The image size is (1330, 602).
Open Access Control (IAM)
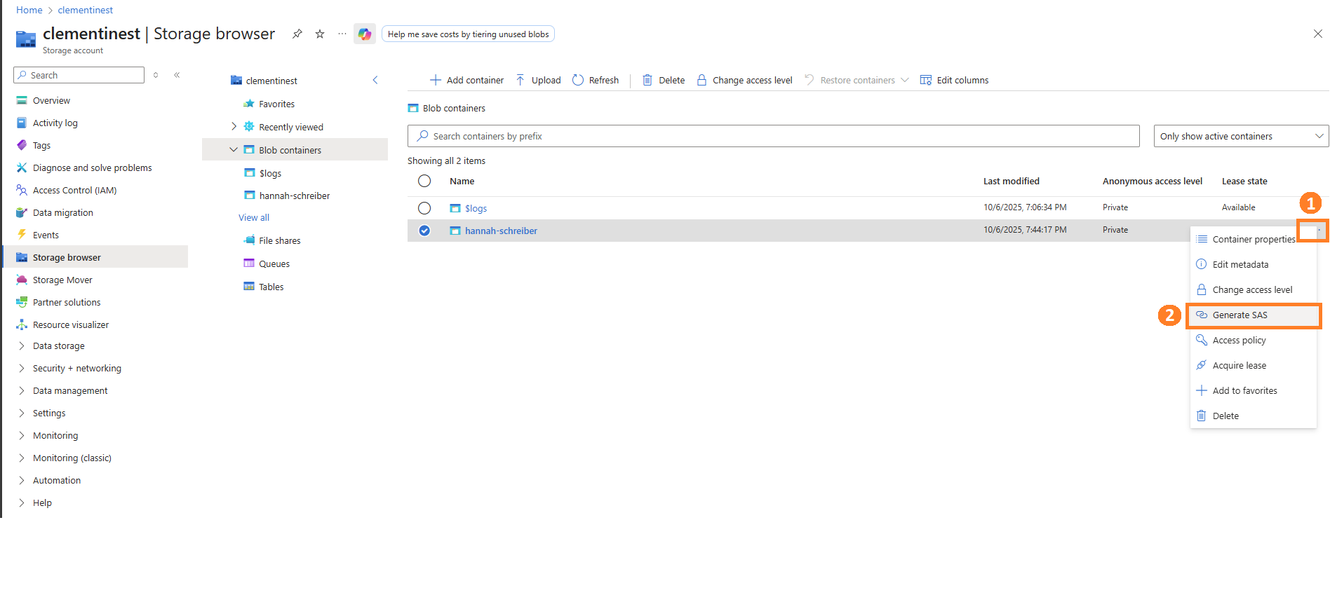pyautogui.click(x=74, y=190)
